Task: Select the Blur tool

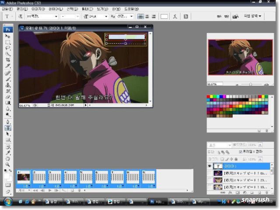Action: pos(8,108)
